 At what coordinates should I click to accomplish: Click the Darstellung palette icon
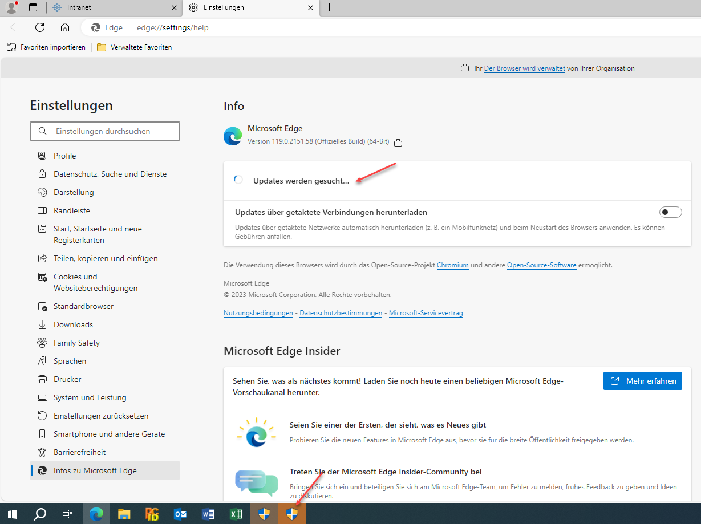tap(42, 192)
